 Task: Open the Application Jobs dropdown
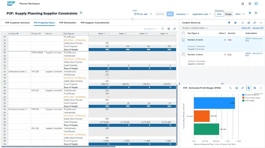[x=202, y=14]
